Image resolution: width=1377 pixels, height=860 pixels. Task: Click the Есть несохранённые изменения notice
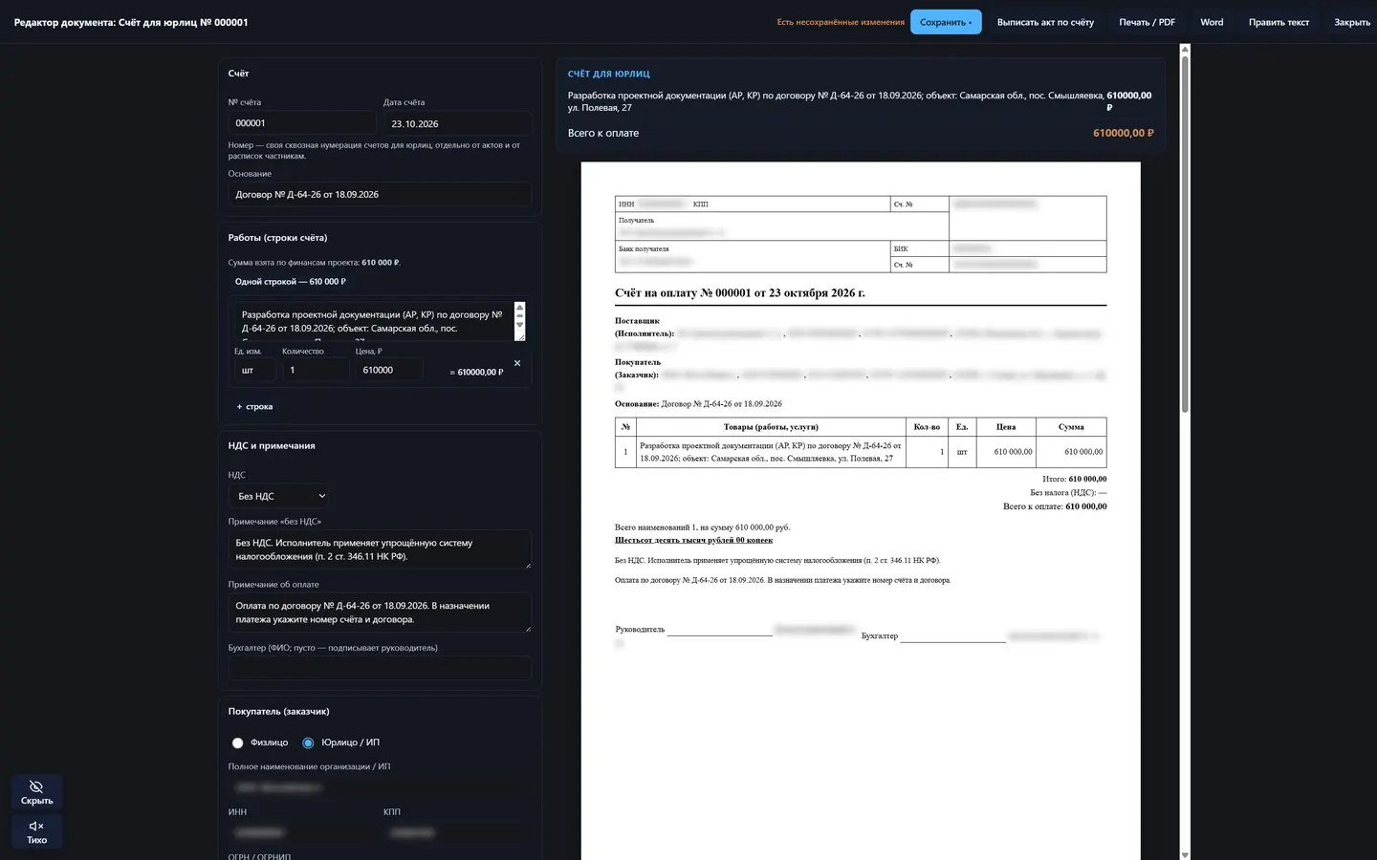pos(841,22)
